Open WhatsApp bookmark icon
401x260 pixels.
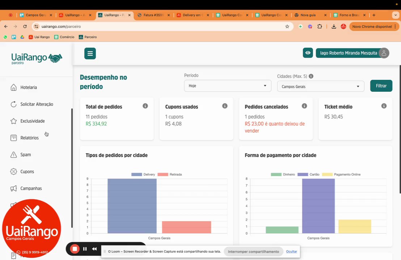coord(5,37)
